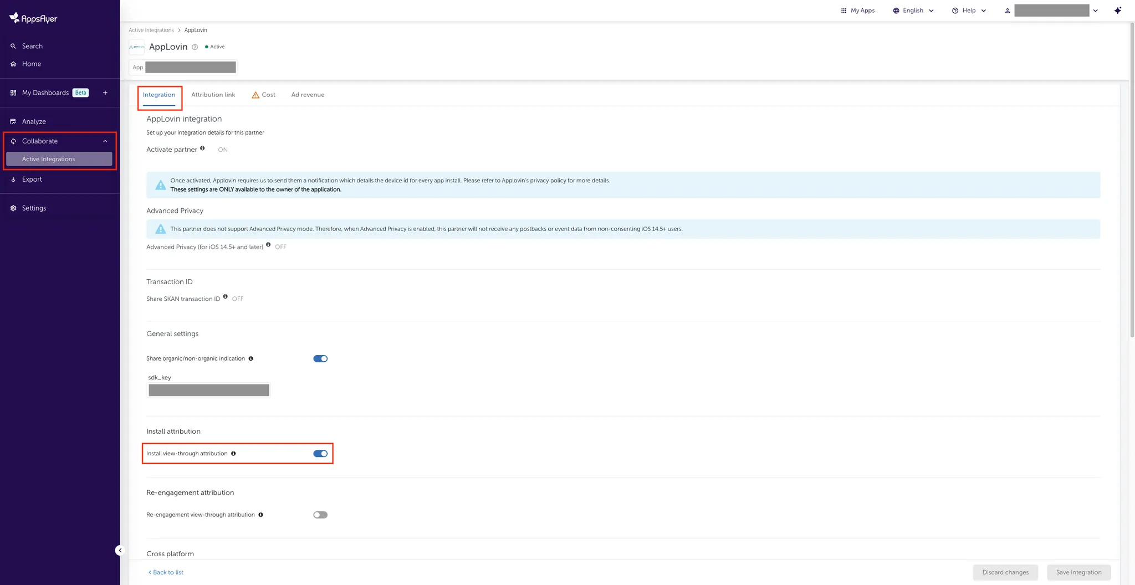The image size is (1135, 585).
Task: Click the sparkle assistant icon
Action: coord(1118,11)
